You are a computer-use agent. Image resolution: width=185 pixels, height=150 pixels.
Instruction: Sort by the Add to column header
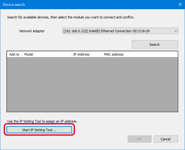tap(14, 54)
